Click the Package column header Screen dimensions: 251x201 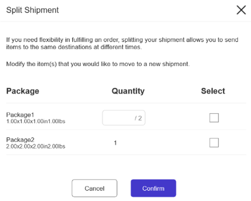tap(23, 91)
